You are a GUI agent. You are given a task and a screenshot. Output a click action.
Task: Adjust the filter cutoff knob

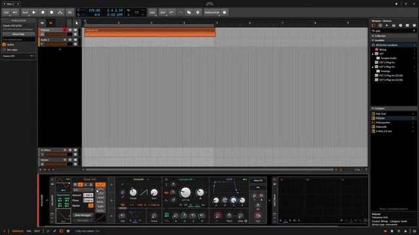click(185, 192)
